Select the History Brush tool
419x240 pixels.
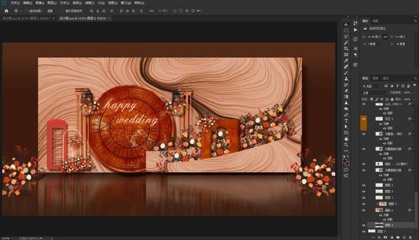click(346, 85)
